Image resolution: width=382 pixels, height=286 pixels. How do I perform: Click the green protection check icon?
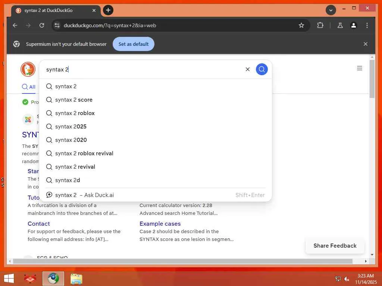pyautogui.click(x=25, y=102)
